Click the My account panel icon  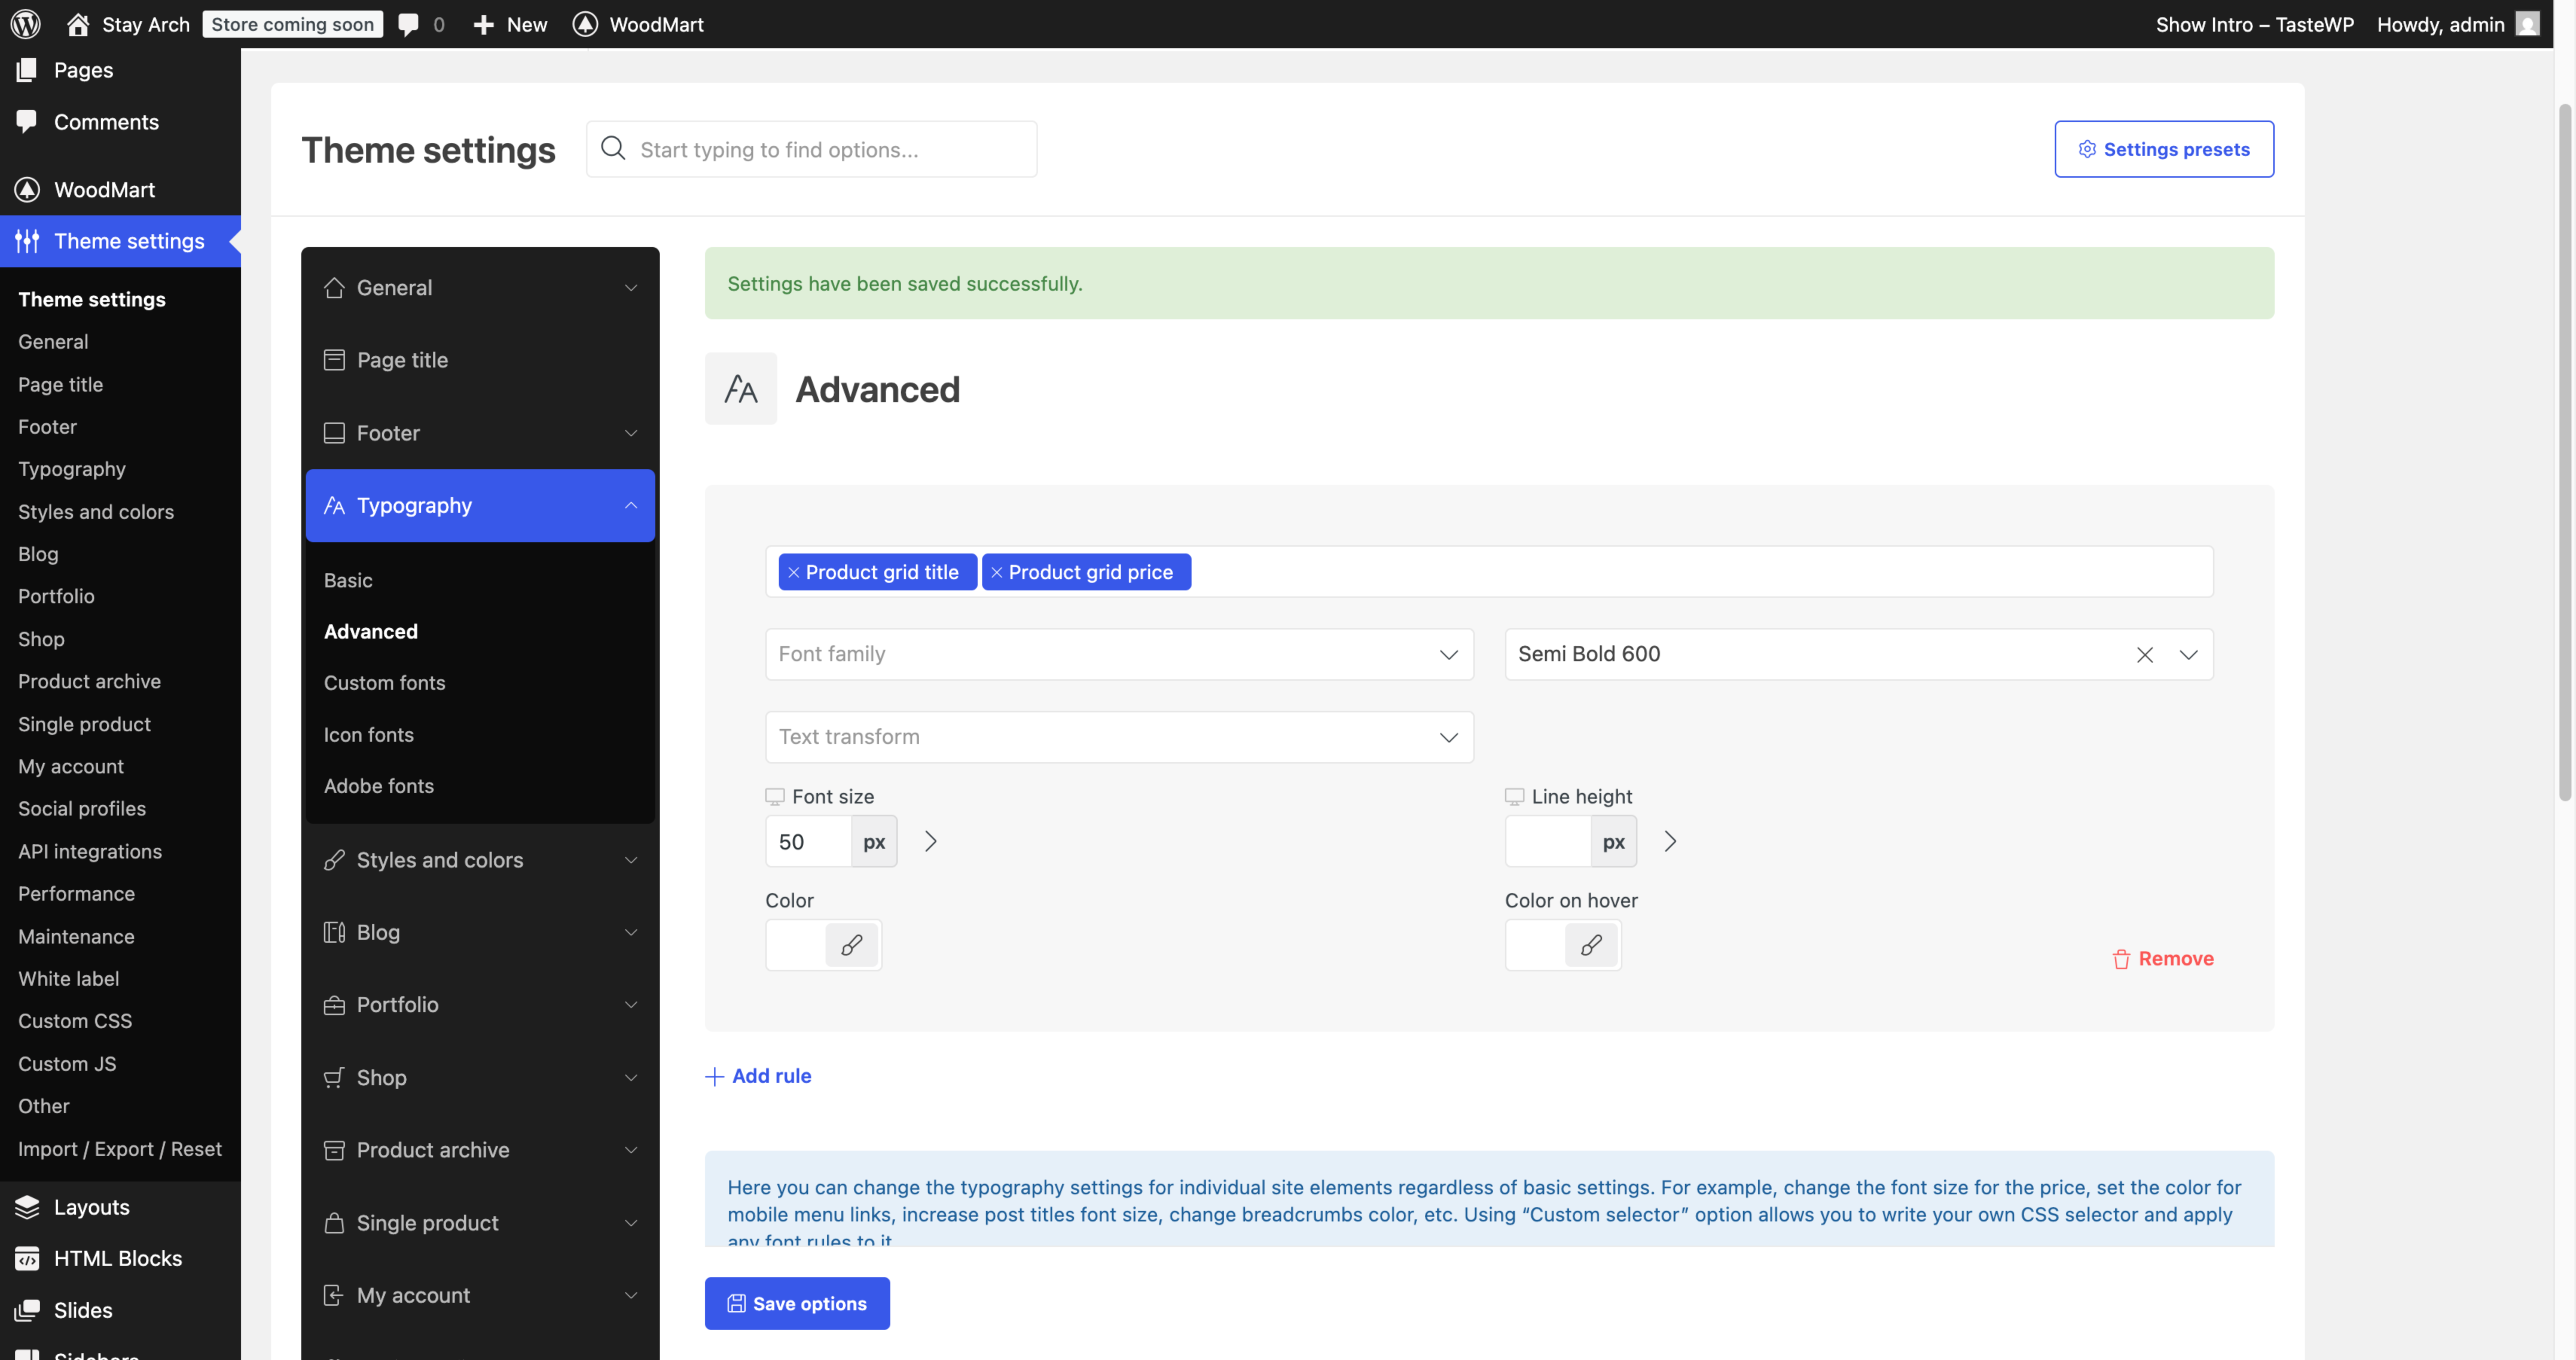334,1295
